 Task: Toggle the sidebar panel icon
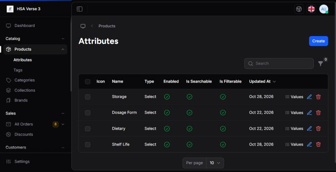tap(79, 9)
